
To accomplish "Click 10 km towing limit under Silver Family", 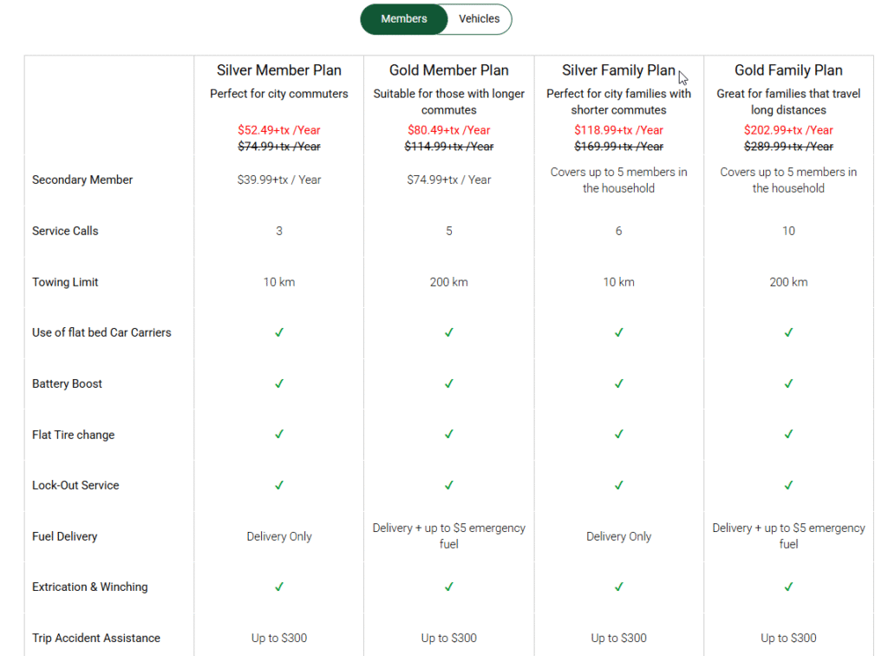I will (618, 281).
